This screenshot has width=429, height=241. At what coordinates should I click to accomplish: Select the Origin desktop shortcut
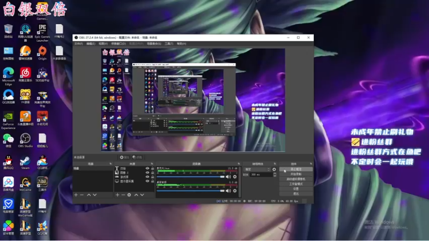tap(42, 53)
